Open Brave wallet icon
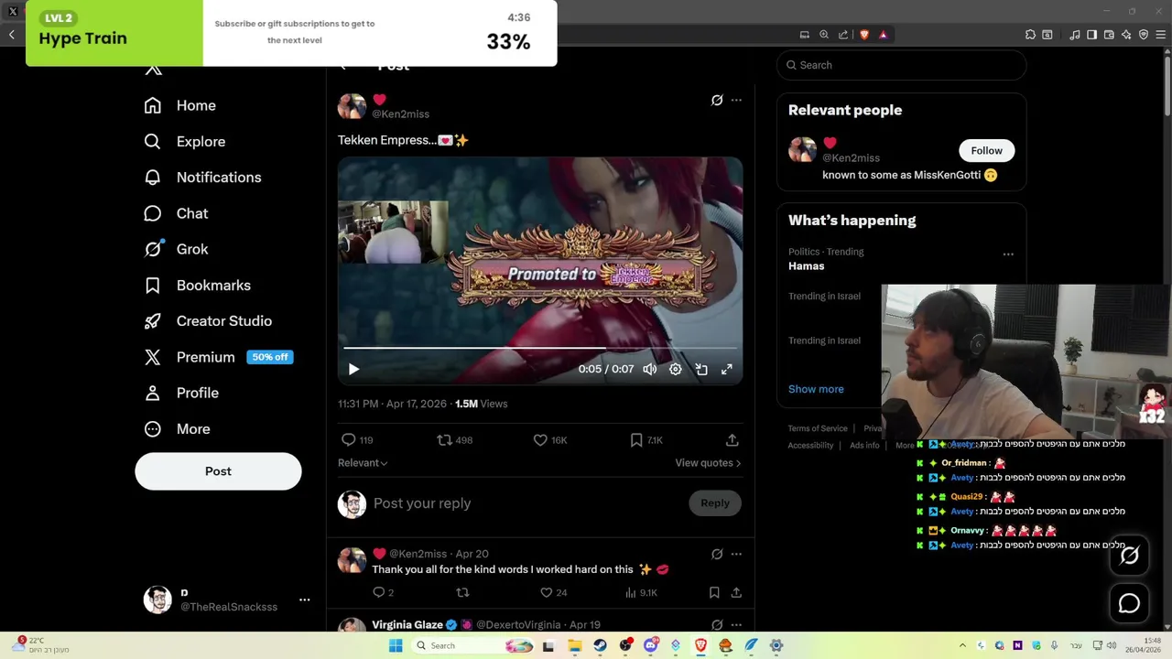 click(1109, 35)
